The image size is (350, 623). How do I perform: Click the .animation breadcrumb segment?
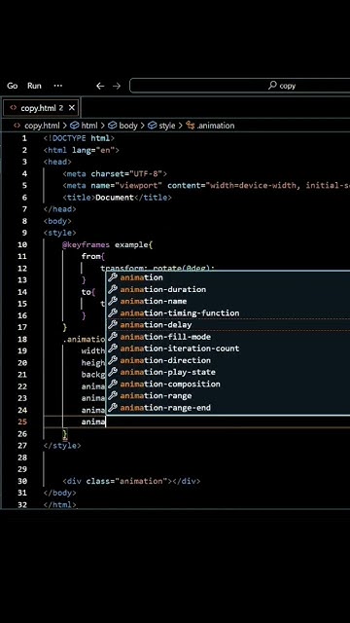[x=216, y=126]
